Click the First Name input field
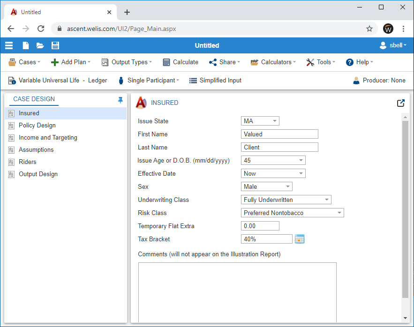The height and width of the screenshot is (327, 414). pos(279,134)
